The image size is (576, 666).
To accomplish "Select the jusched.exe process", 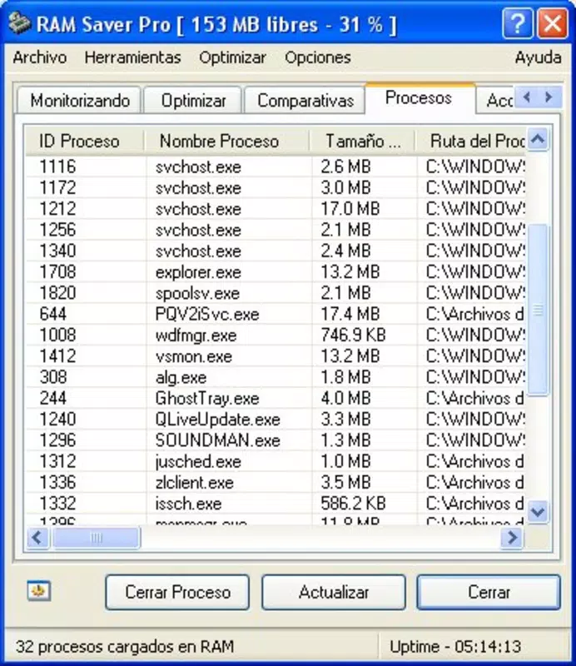I will point(276,461).
